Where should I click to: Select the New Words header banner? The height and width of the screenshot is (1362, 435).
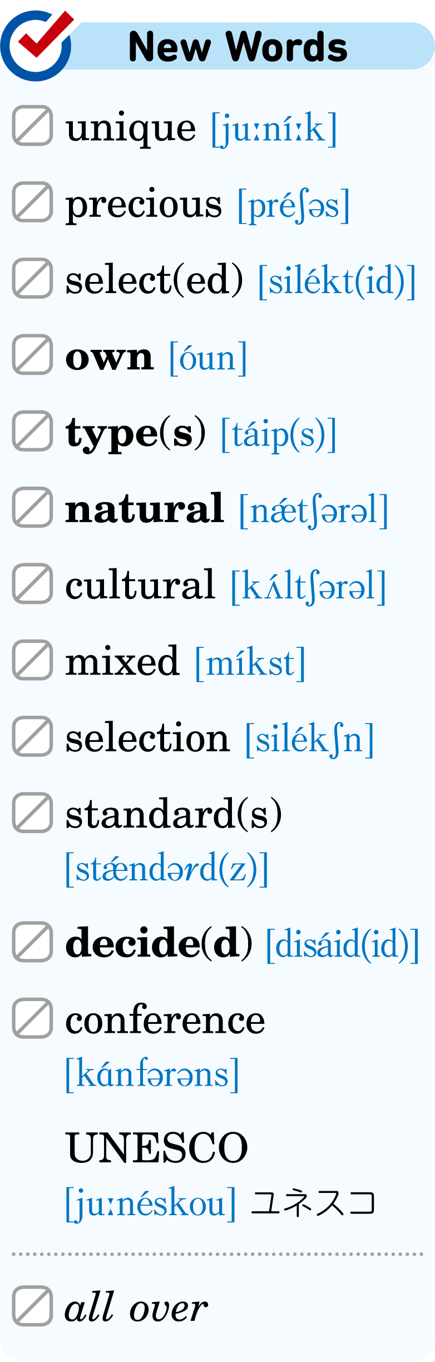tap(217, 46)
